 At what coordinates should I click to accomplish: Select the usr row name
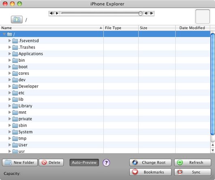pyautogui.click(x=21, y=151)
